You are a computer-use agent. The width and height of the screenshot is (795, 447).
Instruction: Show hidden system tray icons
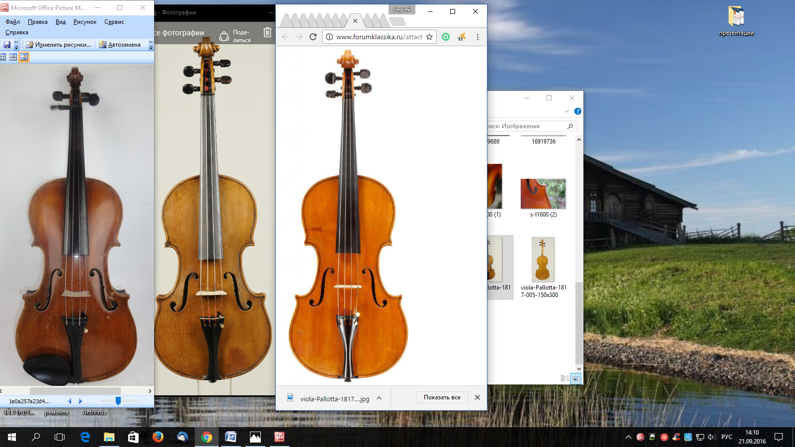(628, 437)
